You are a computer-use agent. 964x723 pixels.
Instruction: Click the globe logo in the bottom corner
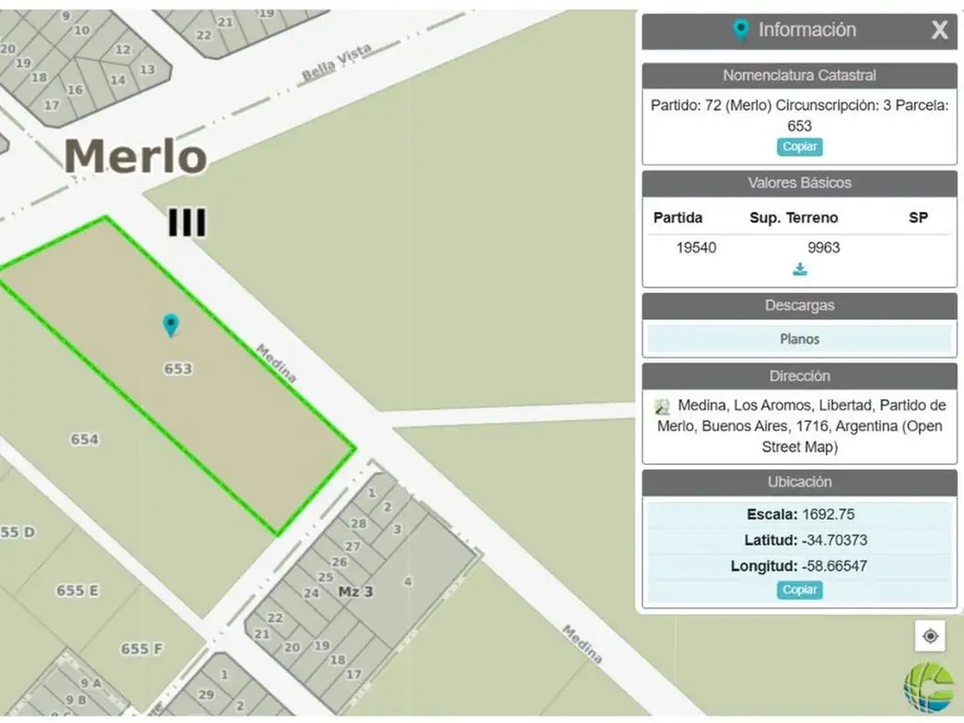pyautogui.click(x=928, y=687)
